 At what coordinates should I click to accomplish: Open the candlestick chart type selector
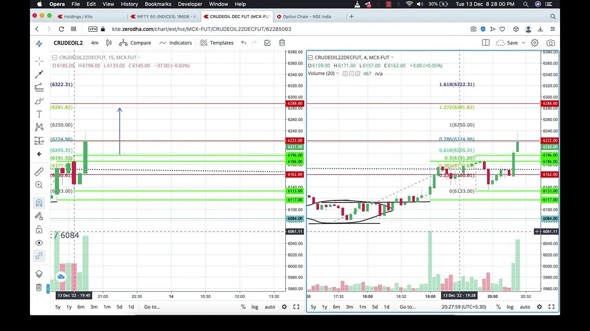tap(109, 43)
